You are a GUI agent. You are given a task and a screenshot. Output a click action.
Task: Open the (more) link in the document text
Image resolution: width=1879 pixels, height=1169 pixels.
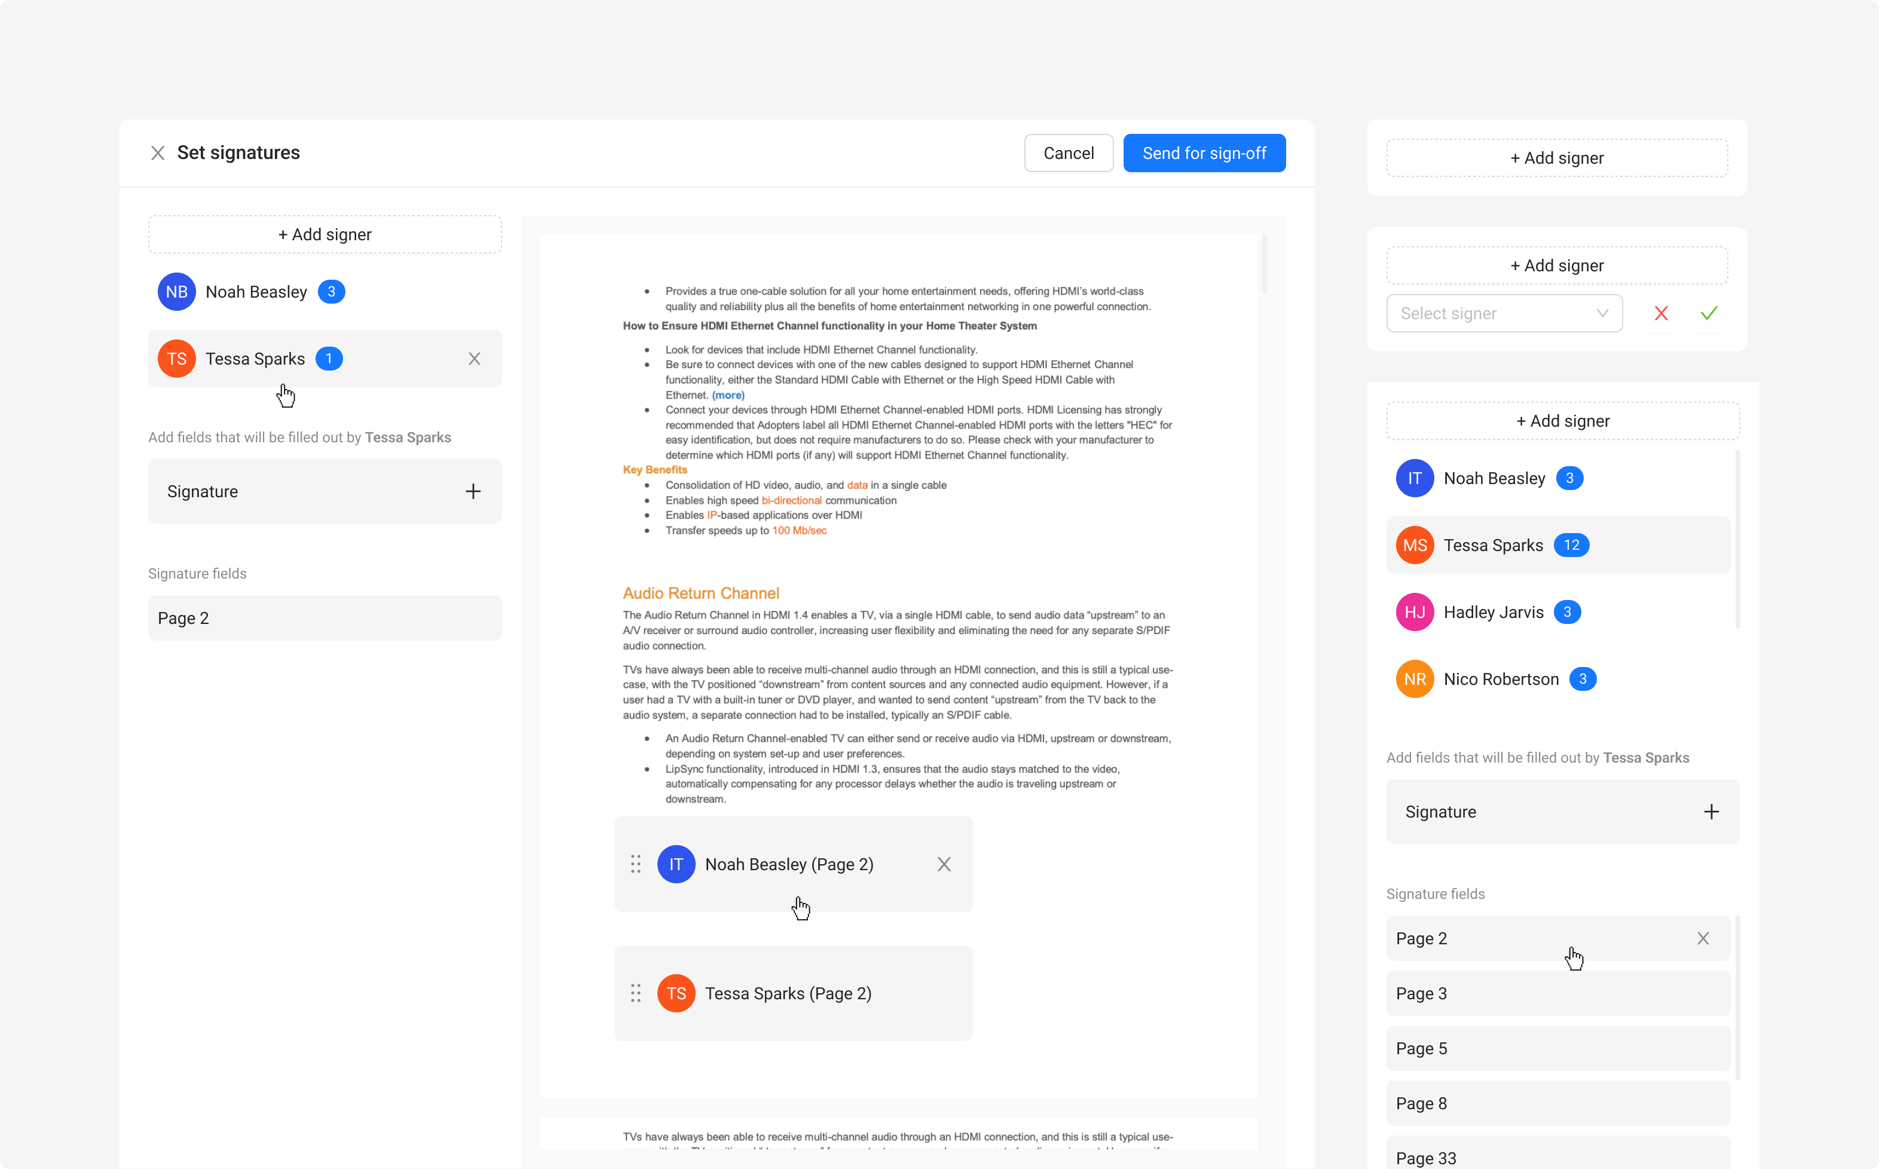pos(727,394)
